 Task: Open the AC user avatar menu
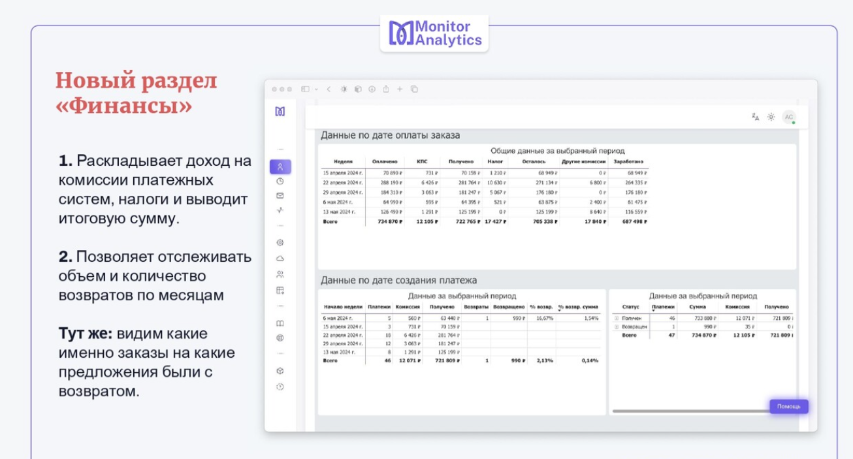[789, 117]
